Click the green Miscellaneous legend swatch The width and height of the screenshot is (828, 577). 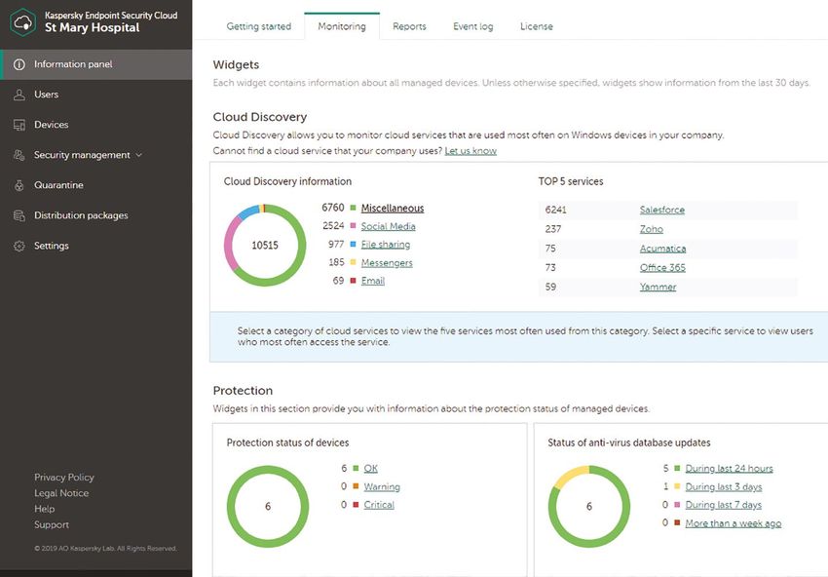[x=354, y=208]
